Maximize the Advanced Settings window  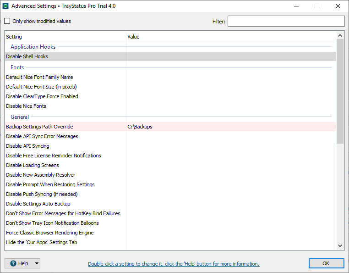point(317,6)
